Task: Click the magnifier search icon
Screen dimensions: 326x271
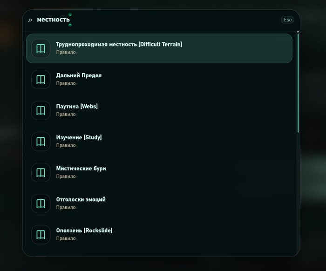Action: click(30, 20)
